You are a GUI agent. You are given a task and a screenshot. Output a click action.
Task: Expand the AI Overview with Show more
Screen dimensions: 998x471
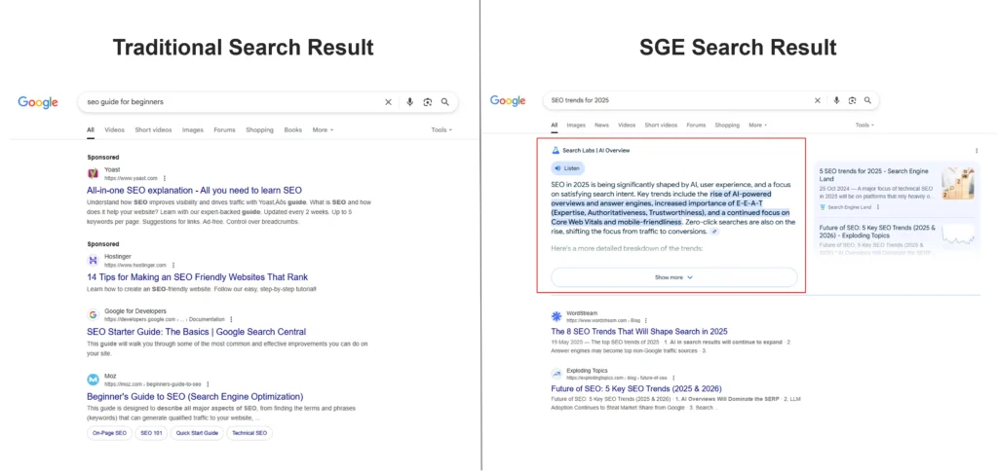pos(673,277)
